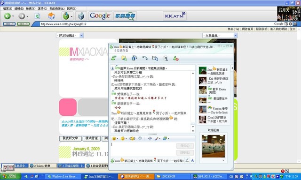
Task: Click the chat message input box
Action: 143,150
